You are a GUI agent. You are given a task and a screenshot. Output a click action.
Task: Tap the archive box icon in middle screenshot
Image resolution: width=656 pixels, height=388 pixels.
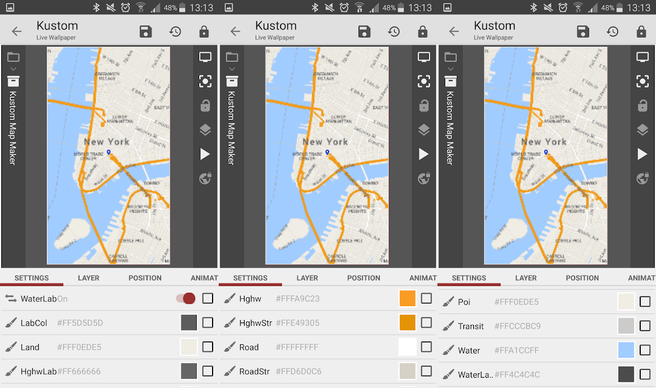coord(232,81)
